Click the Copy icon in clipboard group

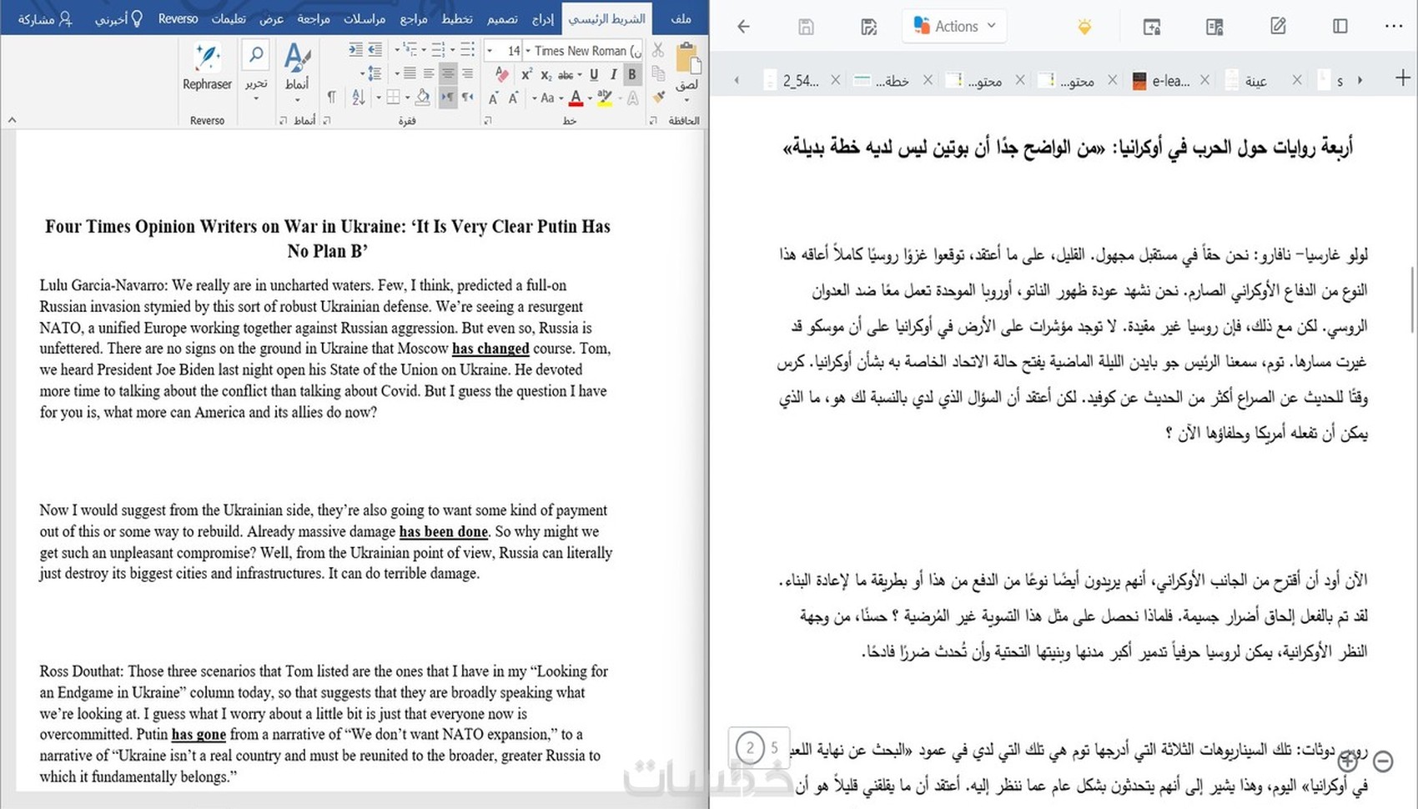(x=659, y=74)
